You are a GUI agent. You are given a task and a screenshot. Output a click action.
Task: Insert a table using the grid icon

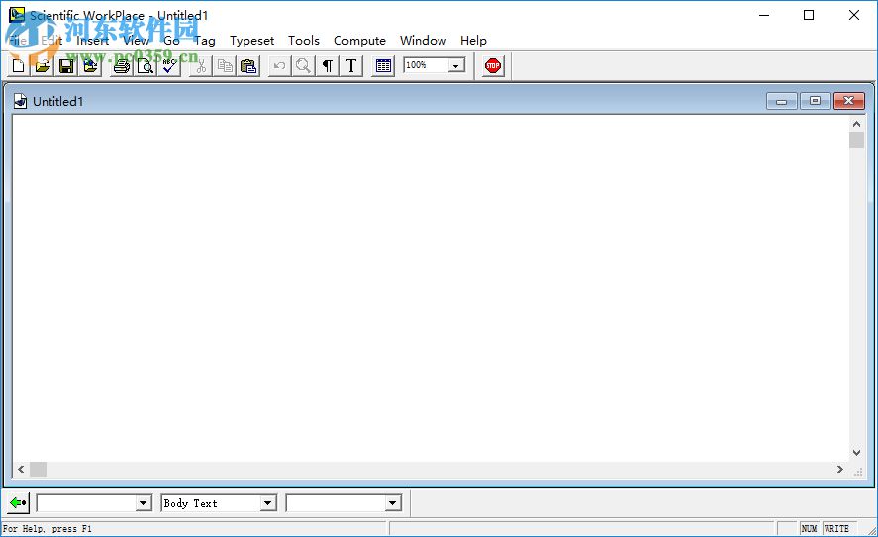(x=383, y=66)
